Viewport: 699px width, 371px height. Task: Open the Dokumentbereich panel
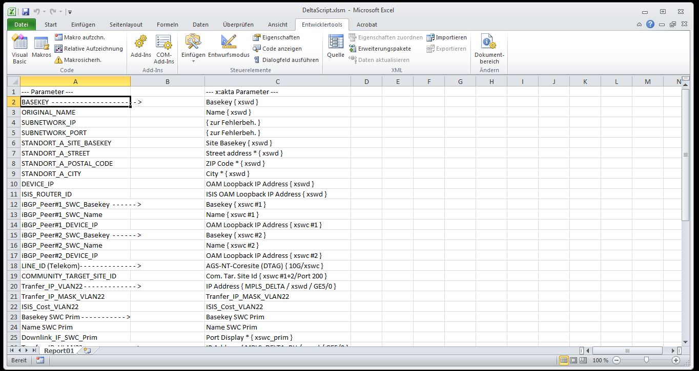coord(489,49)
